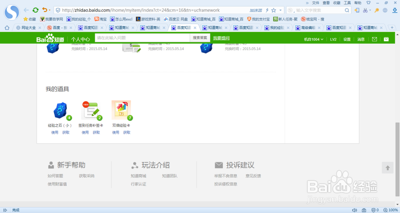Open 举报不良信息 link
This screenshot has height=213, width=400.
(226, 176)
